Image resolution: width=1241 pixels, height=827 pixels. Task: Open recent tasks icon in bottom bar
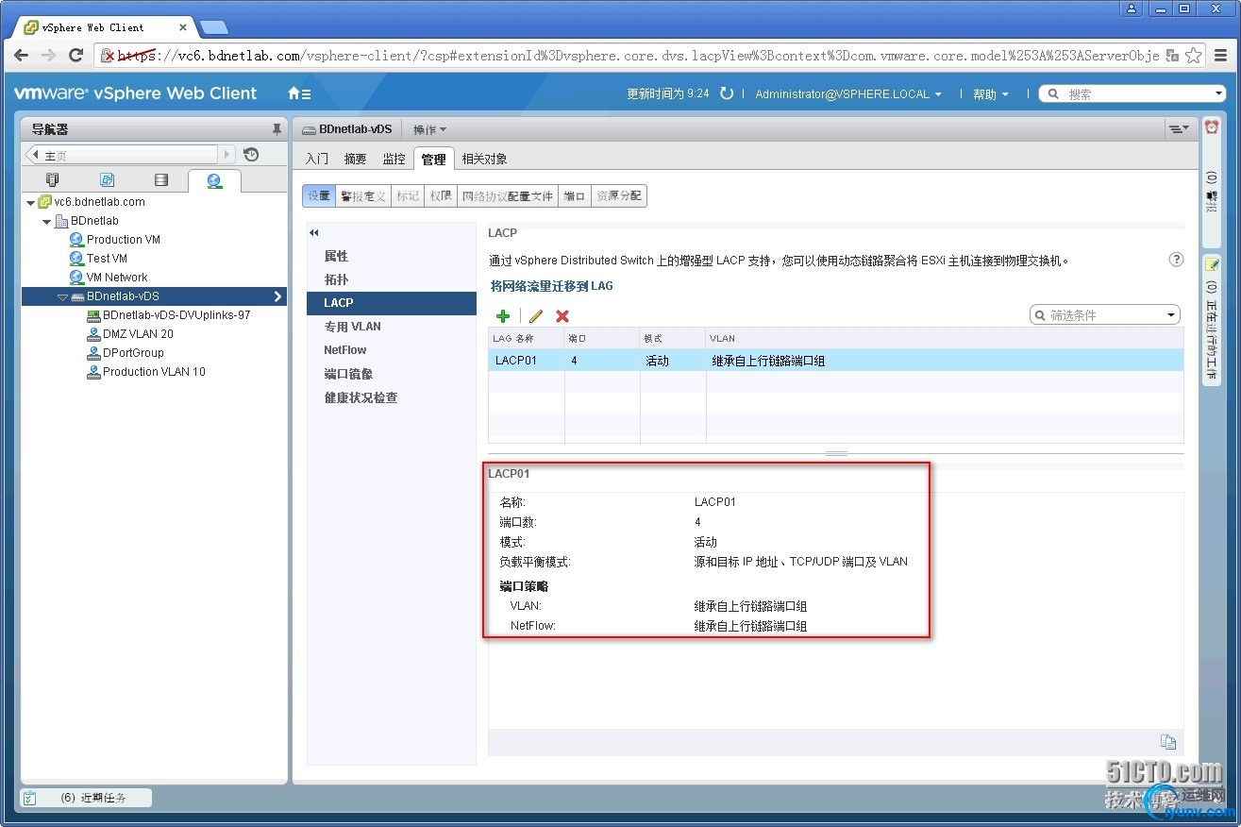tap(30, 798)
